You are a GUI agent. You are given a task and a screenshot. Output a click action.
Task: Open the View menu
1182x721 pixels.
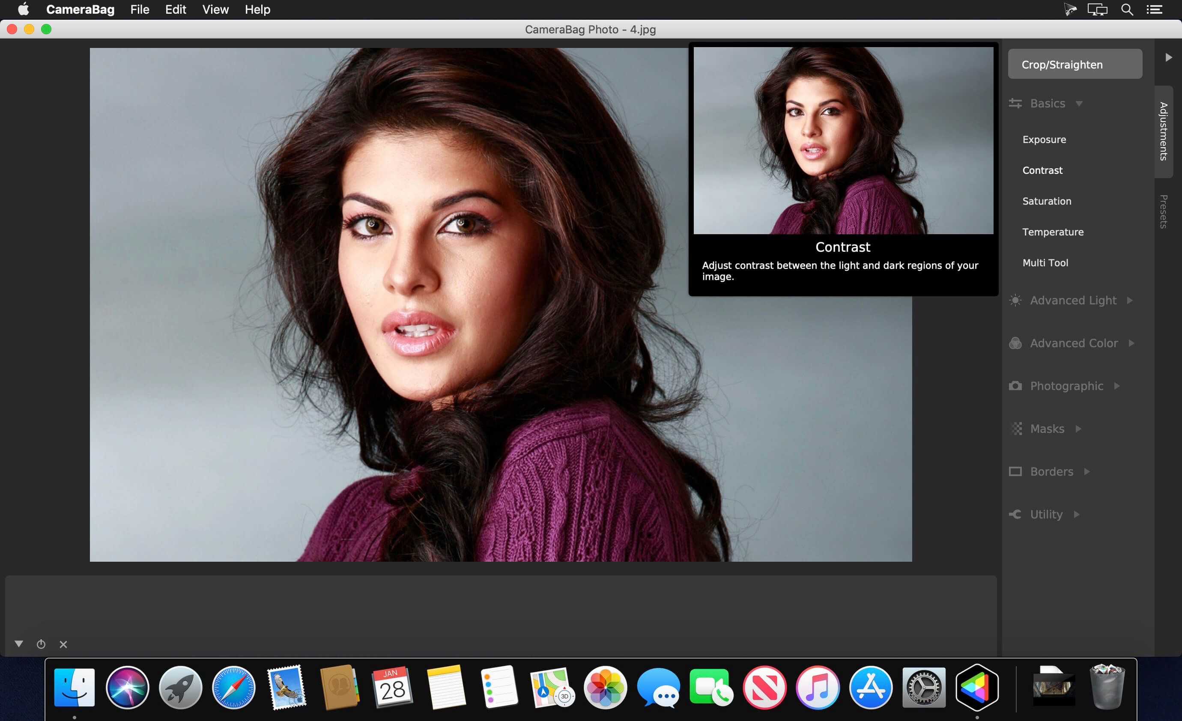coord(215,9)
